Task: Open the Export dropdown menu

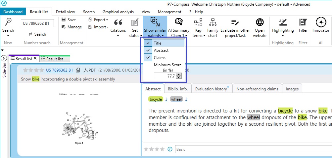Action: pos(98,20)
